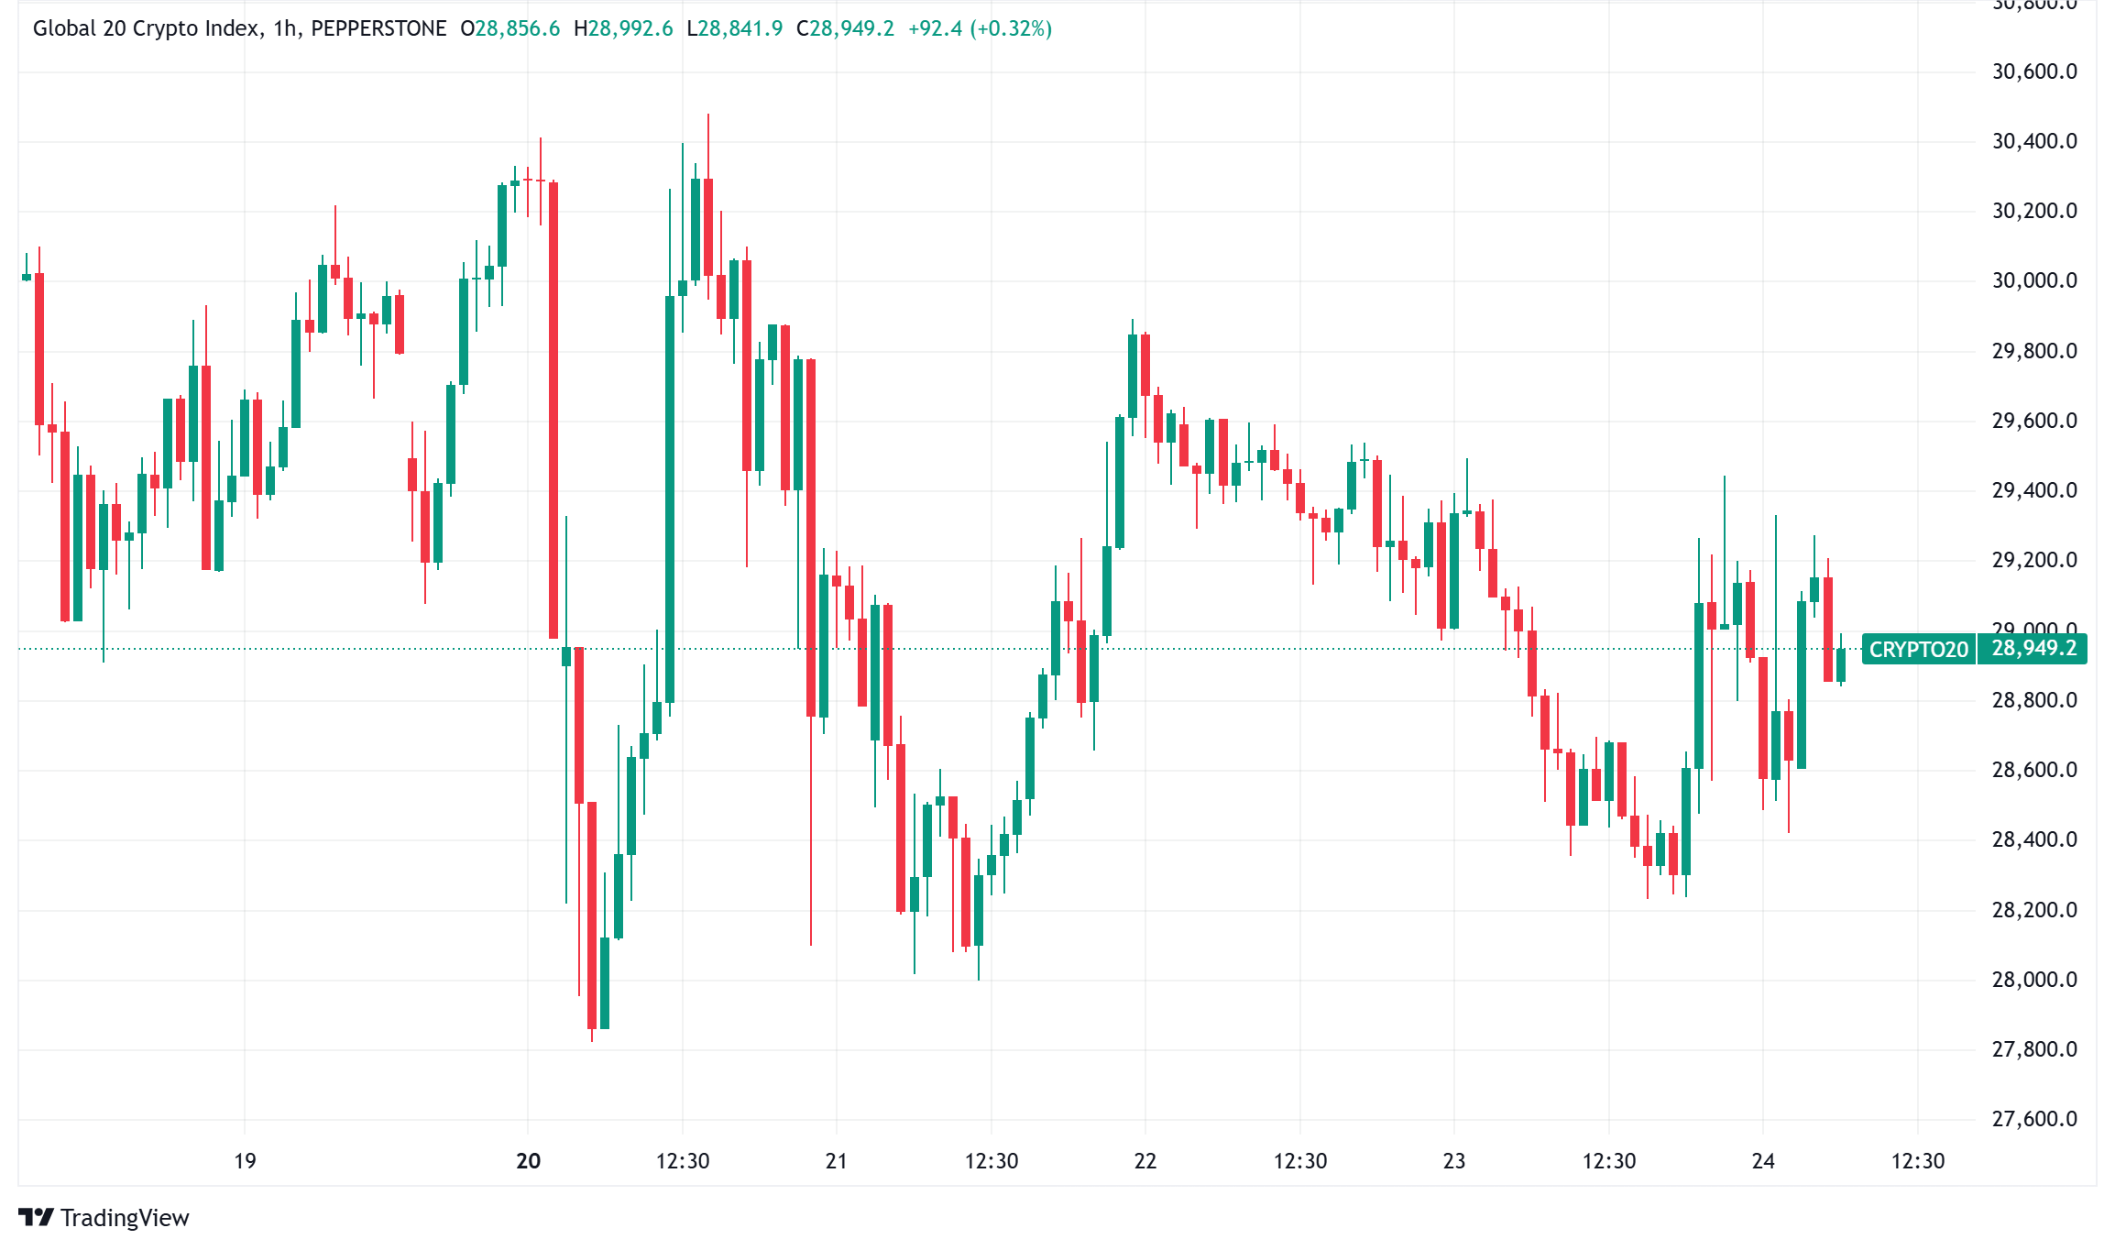Viewport: 2115px width, 1250px height.
Task: Click the 30,000.0 price axis label
Action: (x=2034, y=280)
